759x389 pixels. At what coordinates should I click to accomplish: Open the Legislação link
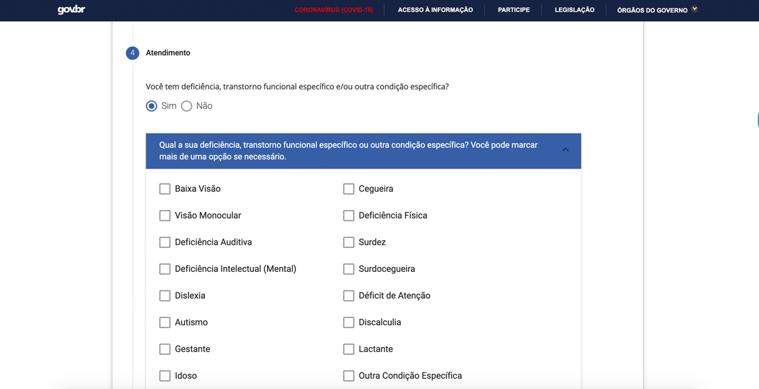point(574,10)
